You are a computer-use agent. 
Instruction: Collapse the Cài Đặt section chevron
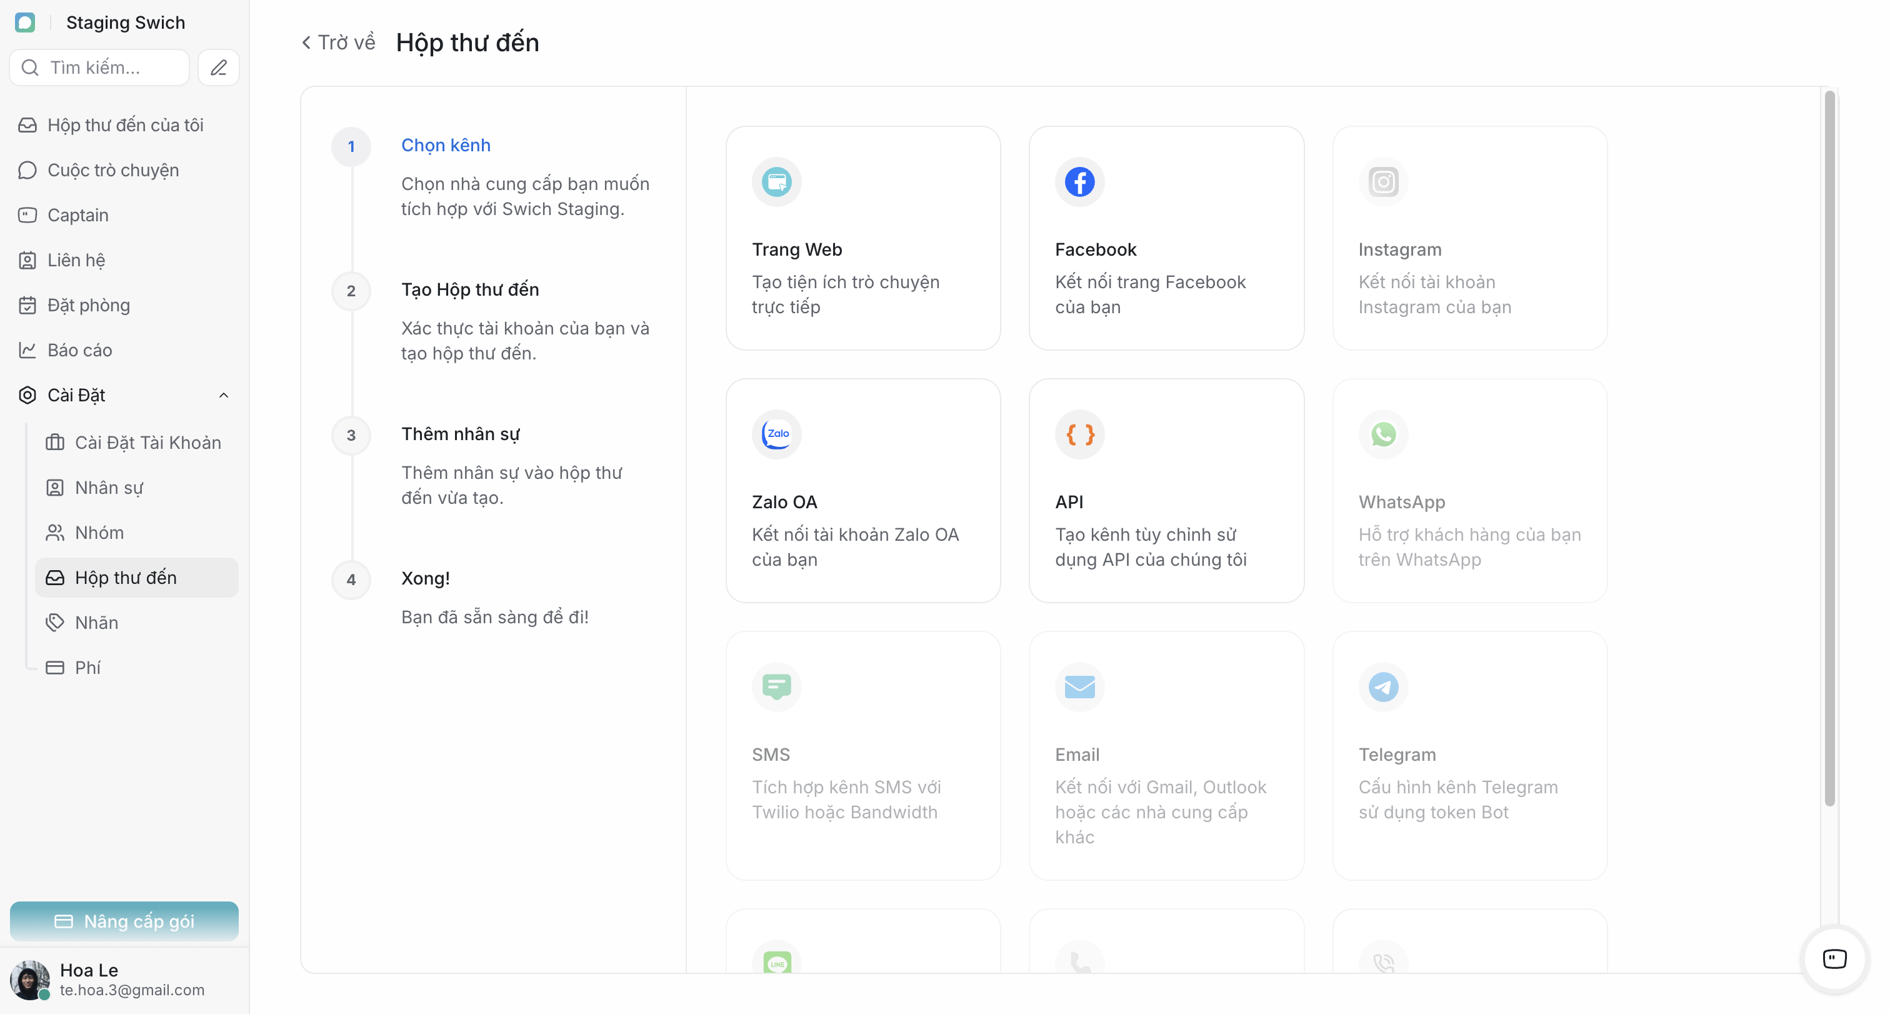(224, 396)
